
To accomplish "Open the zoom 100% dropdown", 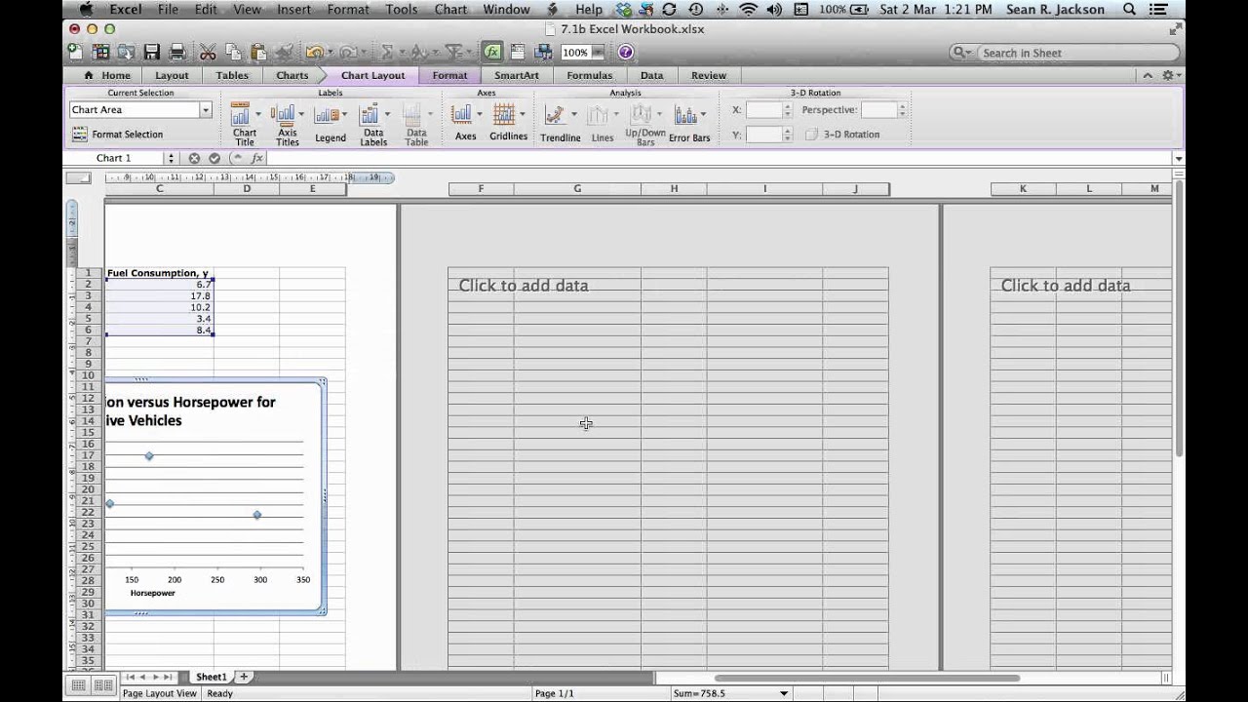I will click(x=599, y=53).
